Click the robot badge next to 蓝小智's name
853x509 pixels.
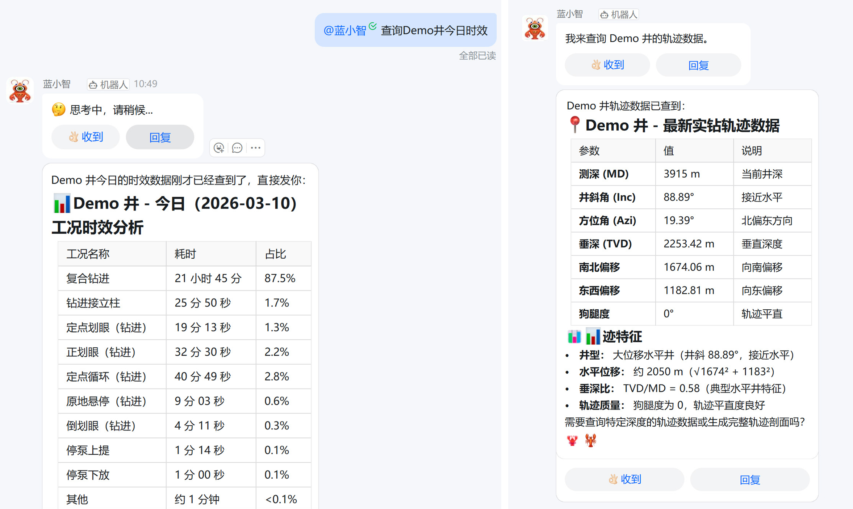click(x=108, y=84)
